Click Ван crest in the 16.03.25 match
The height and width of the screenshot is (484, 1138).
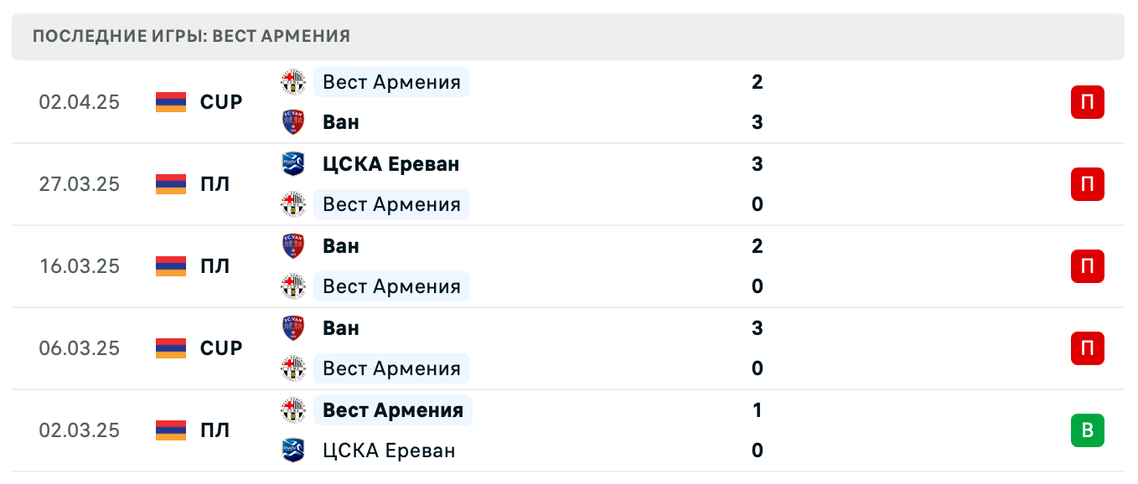tap(293, 246)
